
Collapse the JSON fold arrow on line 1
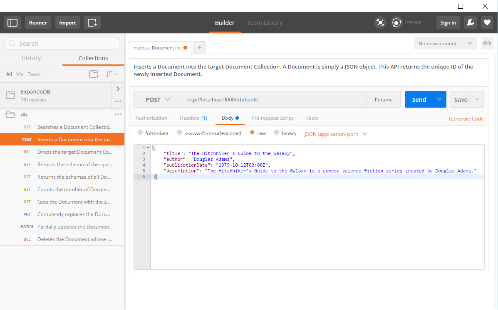148,148
